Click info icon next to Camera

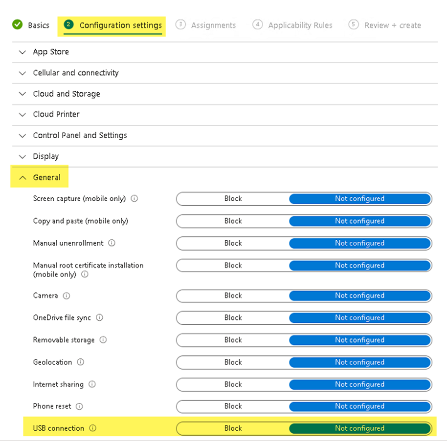point(67,295)
